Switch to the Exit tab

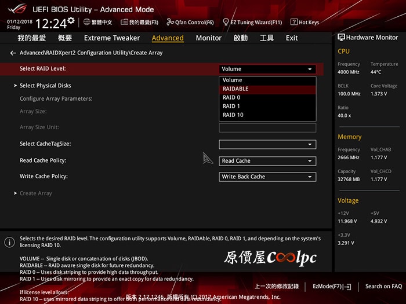click(292, 38)
